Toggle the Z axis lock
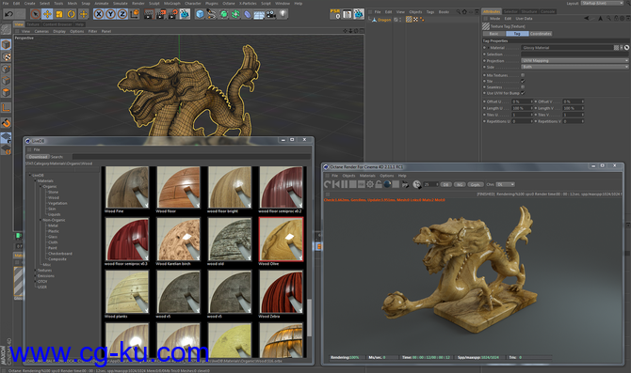The image size is (631, 373). click(122, 14)
